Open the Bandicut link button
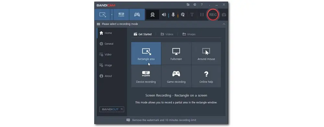Screen dimensions: 324x127 click(x=112, y=109)
